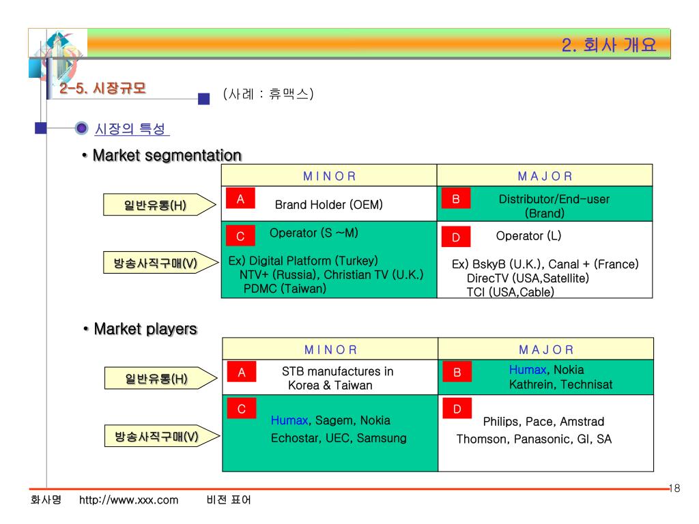Click the text 'Thomson, Panasonic, GI, SA'

coord(534,439)
